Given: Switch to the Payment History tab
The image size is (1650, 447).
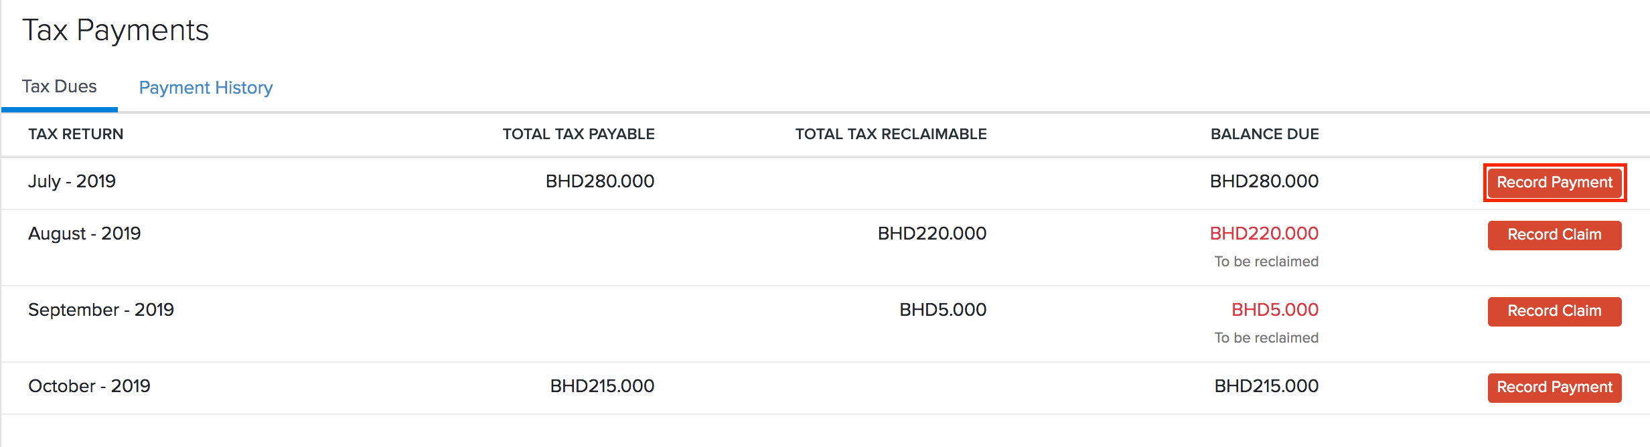Looking at the screenshot, I should point(205,88).
